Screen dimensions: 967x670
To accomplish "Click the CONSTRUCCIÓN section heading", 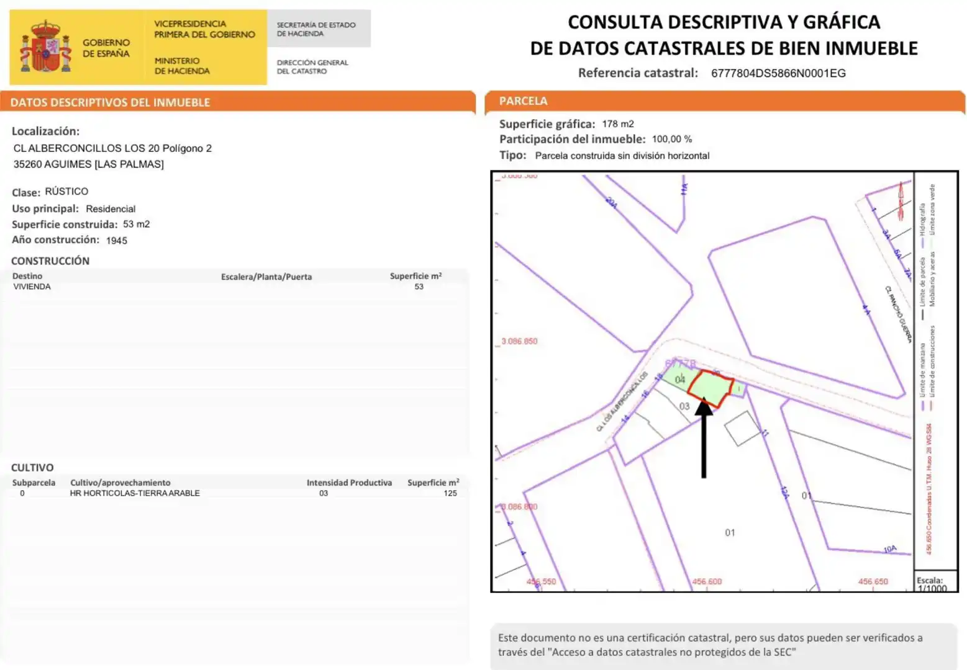I will tap(50, 261).
